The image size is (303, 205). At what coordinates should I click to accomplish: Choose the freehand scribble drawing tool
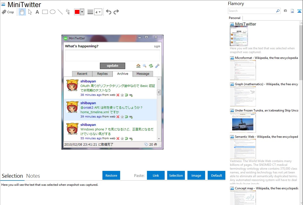pos(68,12)
